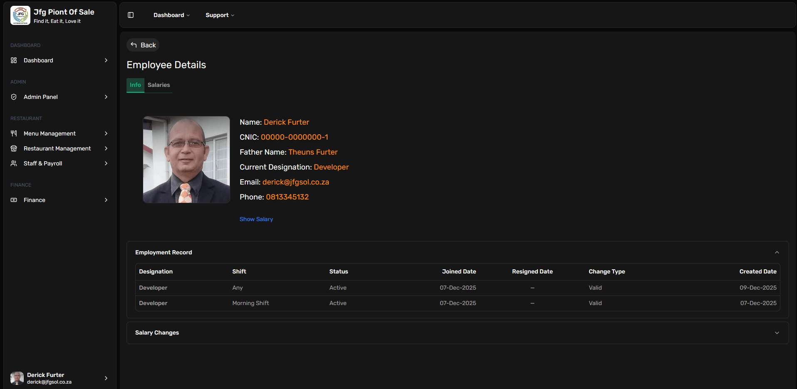Click the JFG logo in the top left
Viewport: 797px width, 389px height.
point(20,15)
